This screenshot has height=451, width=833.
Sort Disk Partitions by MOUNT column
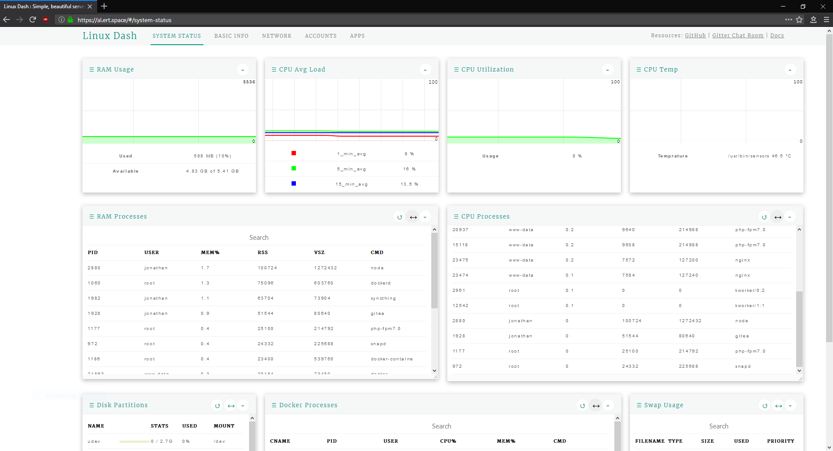[x=224, y=426]
